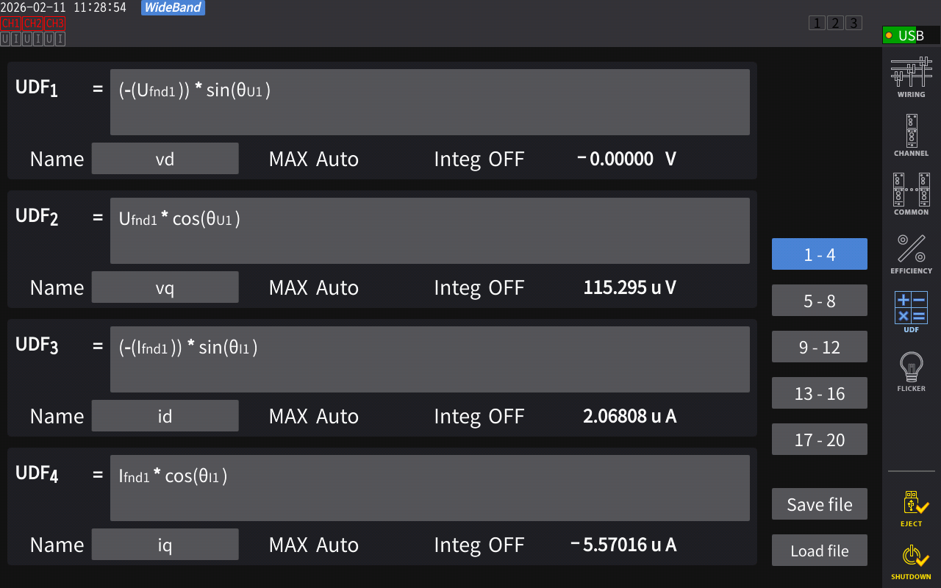The width and height of the screenshot is (941, 588).
Task: Open MAX Auto setting for UDF4
Action: pos(314,545)
